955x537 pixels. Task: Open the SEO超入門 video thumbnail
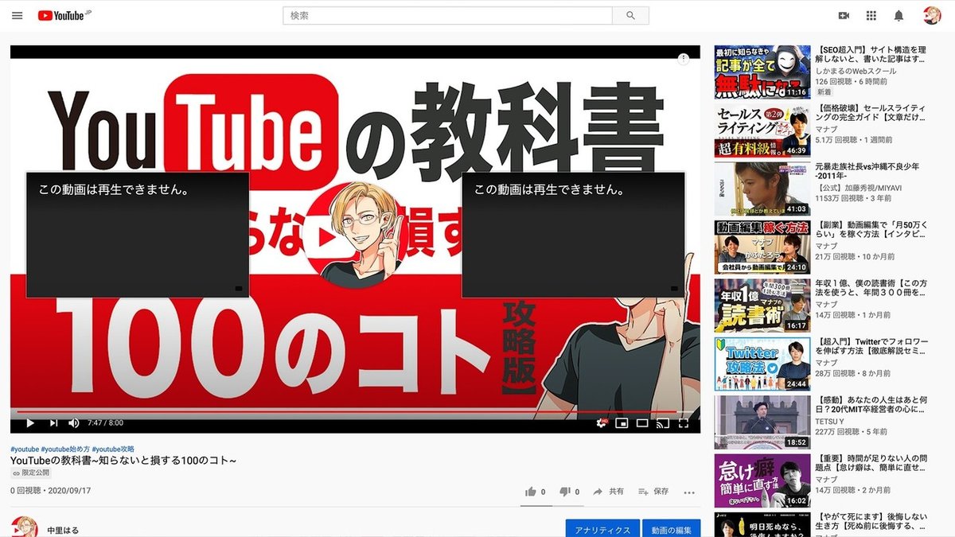point(762,72)
